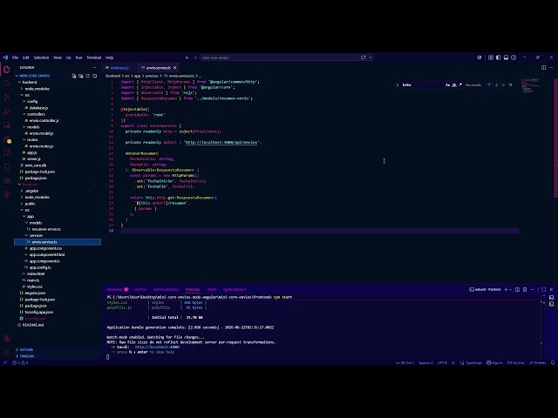Open the Selection menu

(41, 57)
